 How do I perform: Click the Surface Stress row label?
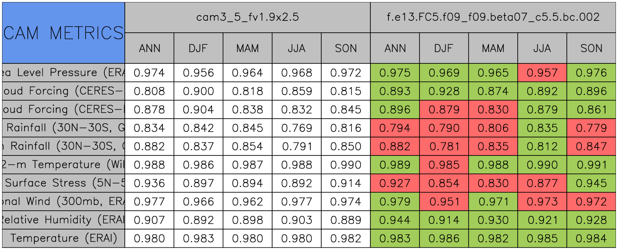coord(63,183)
